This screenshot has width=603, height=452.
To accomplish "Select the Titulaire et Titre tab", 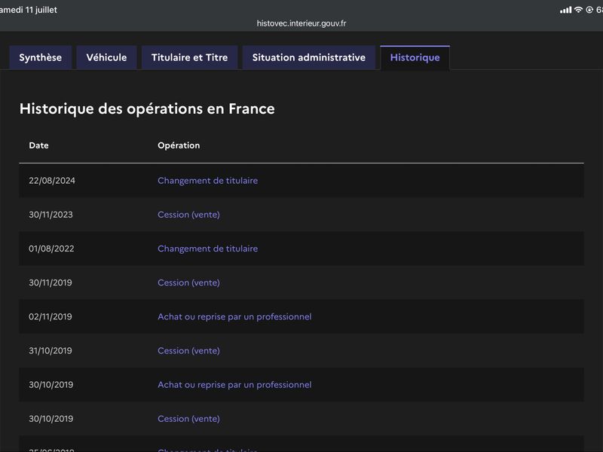I will 190,57.
